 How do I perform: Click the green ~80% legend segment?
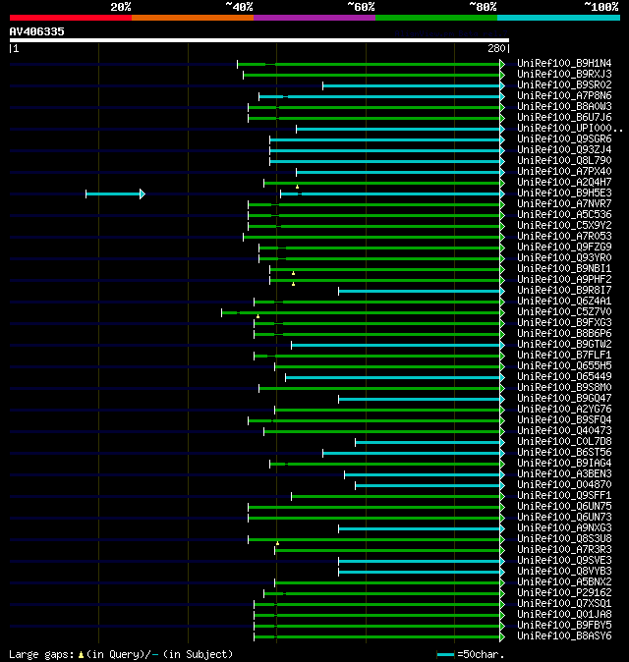point(436,18)
